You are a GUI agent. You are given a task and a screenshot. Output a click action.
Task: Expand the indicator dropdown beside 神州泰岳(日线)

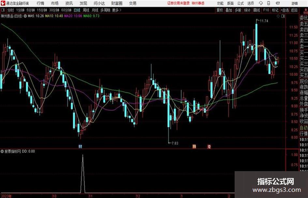tap(25, 16)
